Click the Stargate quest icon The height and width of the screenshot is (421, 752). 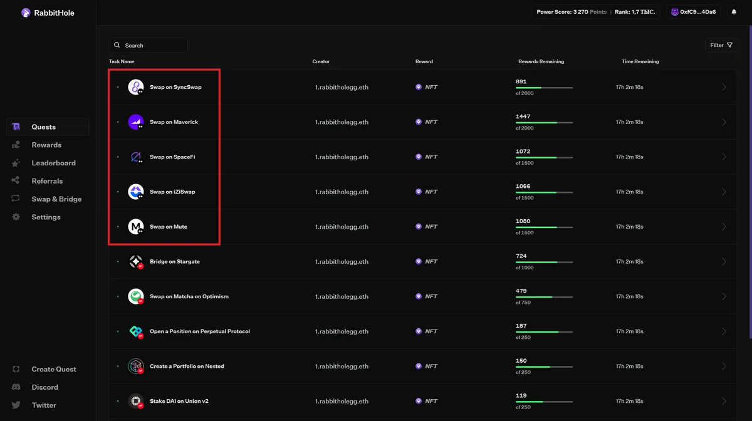[x=136, y=261]
